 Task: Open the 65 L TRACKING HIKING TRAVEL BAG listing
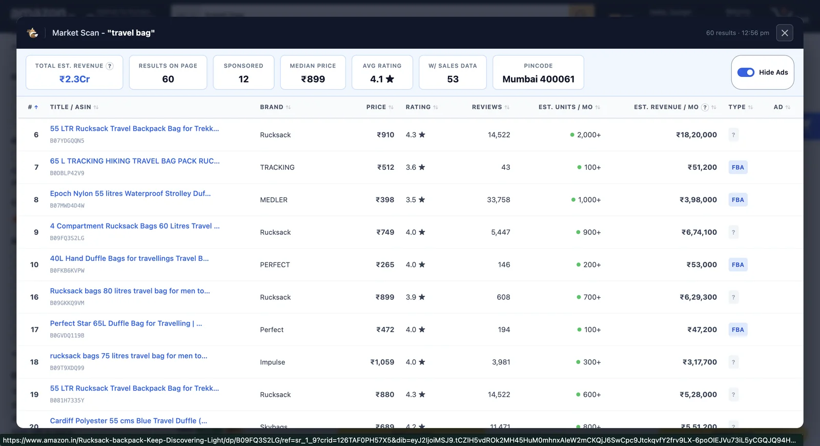click(x=135, y=161)
